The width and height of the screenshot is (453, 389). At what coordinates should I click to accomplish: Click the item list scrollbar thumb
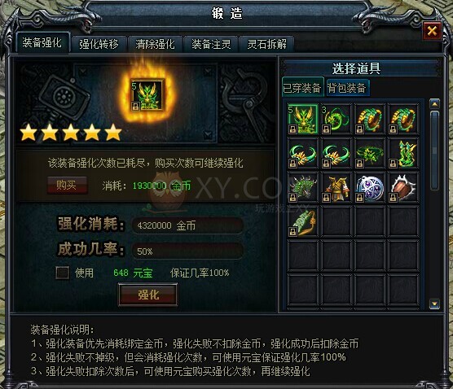click(x=435, y=150)
